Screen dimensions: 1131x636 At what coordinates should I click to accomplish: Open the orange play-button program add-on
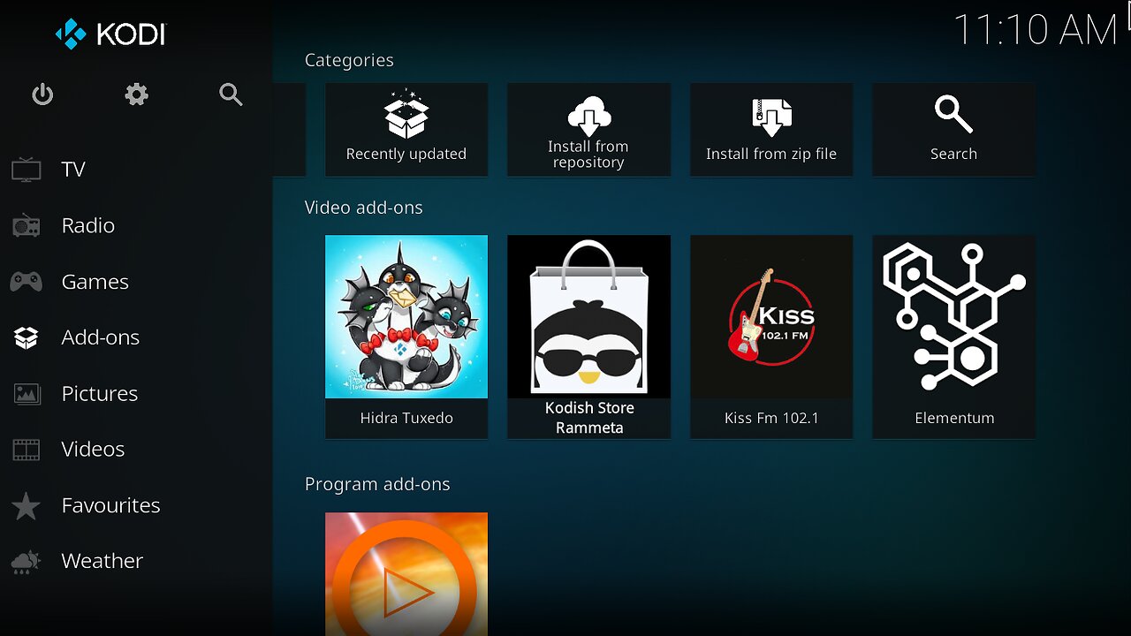[x=406, y=574]
